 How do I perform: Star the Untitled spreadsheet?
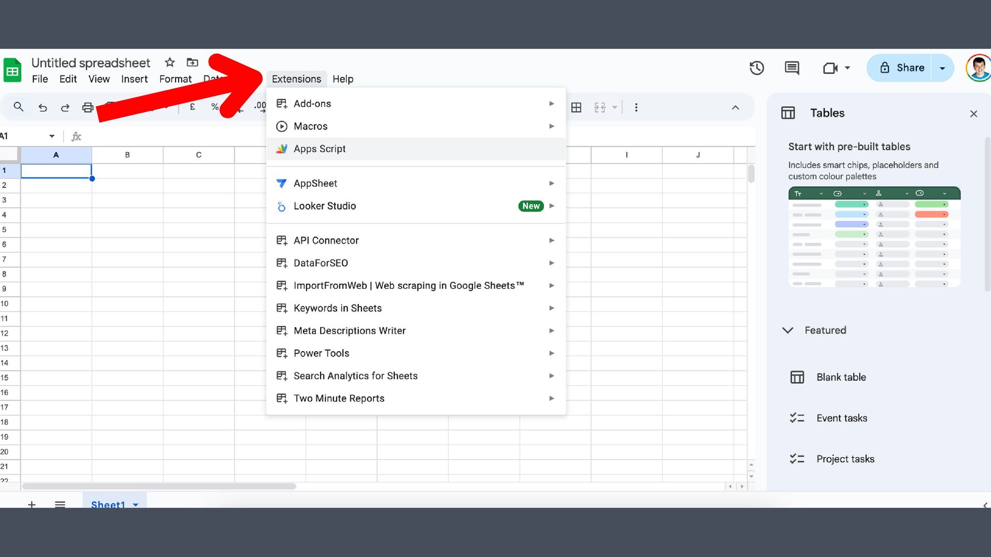click(170, 62)
